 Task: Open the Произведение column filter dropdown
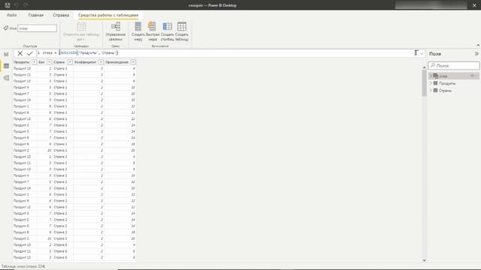pos(133,62)
